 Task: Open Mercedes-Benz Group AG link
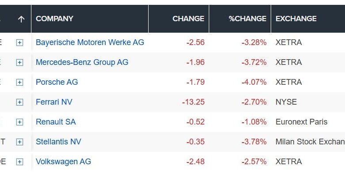point(82,62)
